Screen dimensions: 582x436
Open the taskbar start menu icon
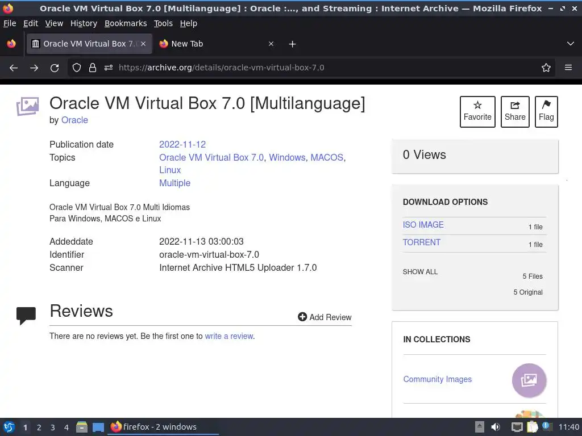click(x=9, y=427)
